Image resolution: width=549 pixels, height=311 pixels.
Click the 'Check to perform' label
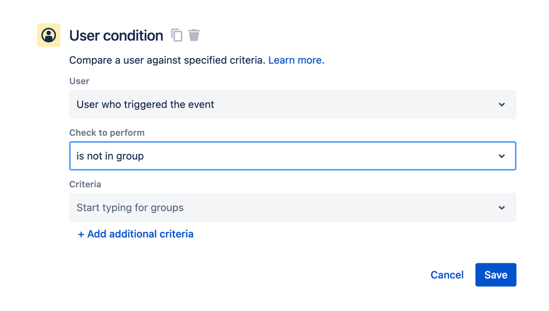107,132
